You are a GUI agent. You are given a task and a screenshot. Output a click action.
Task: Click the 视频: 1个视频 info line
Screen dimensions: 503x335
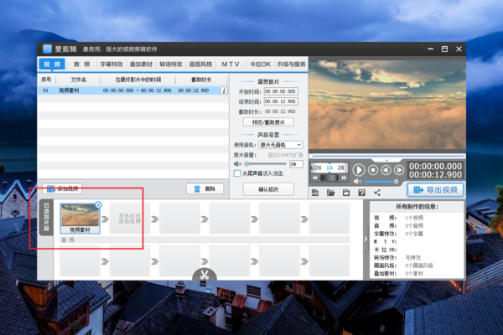(399, 218)
